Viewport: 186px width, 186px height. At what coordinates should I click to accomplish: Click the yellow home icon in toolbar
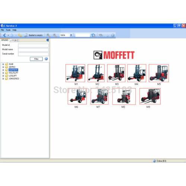(x=20, y=35)
